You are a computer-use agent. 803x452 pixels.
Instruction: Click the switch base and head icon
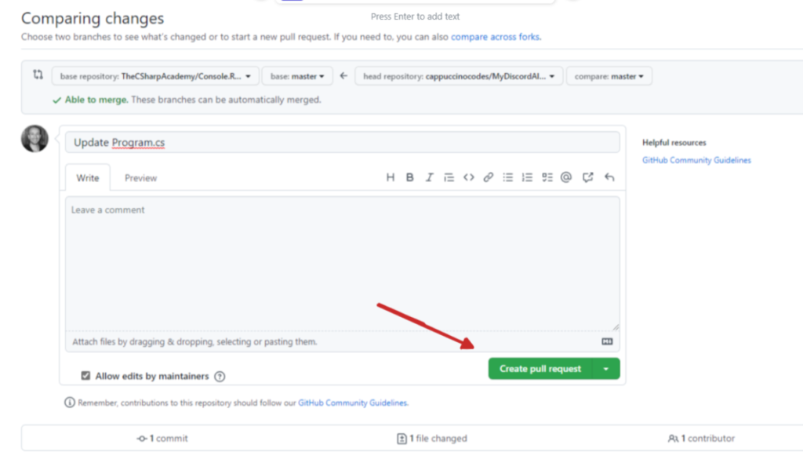tap(38, 75)
